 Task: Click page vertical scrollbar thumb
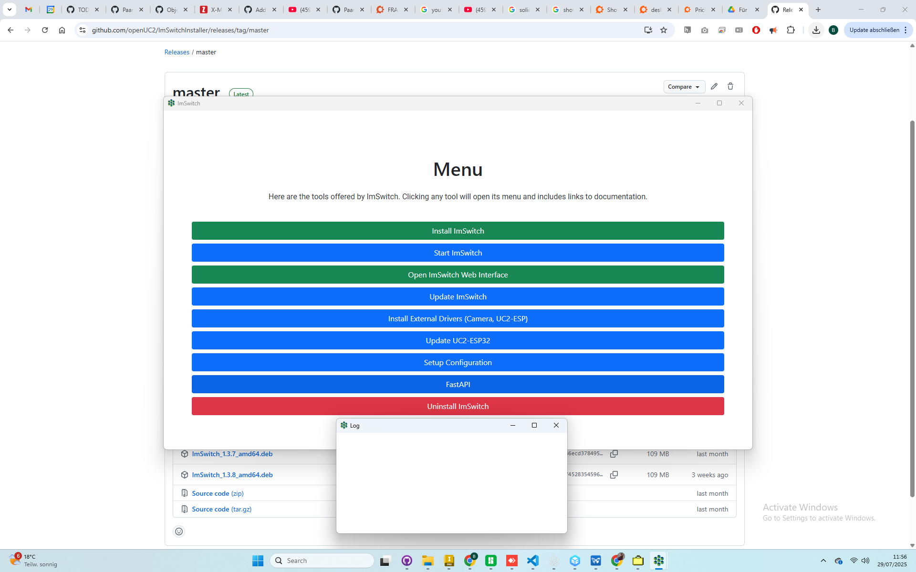(912, 308)
